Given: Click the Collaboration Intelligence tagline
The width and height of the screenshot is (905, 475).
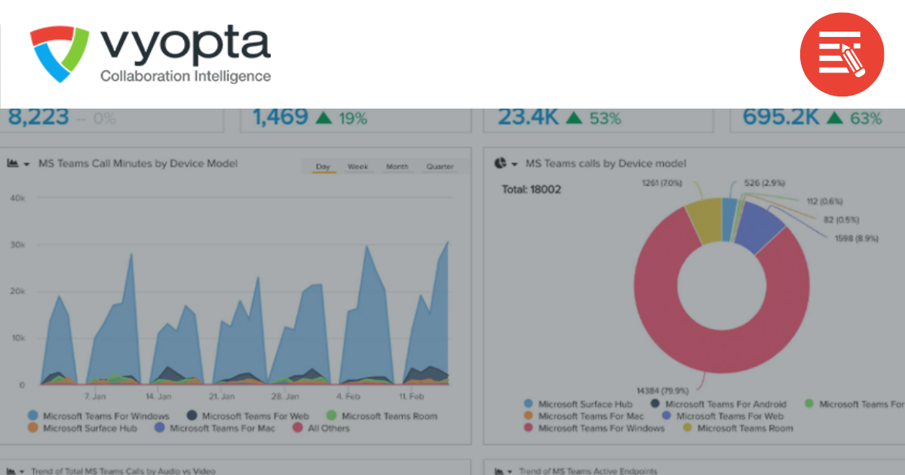Looking at the screenshot, I should coord(185,76).
